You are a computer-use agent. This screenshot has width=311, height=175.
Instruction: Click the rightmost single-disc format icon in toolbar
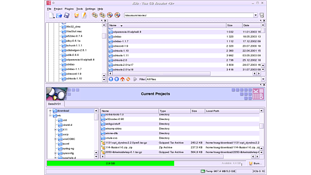117,15
